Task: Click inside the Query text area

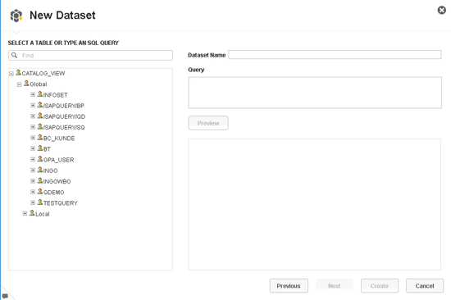Action: 315,93
